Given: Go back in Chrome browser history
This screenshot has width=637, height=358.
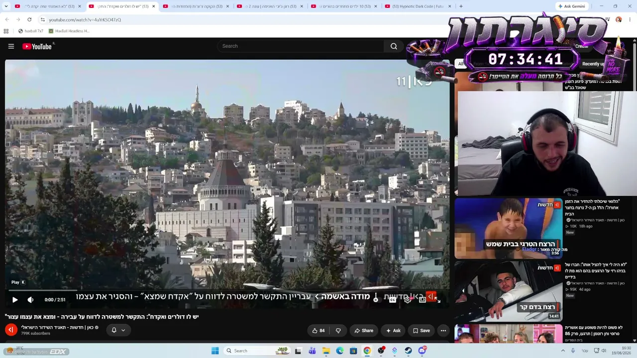Looking at the screenshot, I should 7,19.
